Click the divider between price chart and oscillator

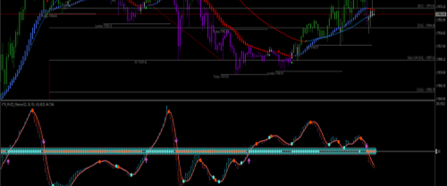[x=223, y=100]
